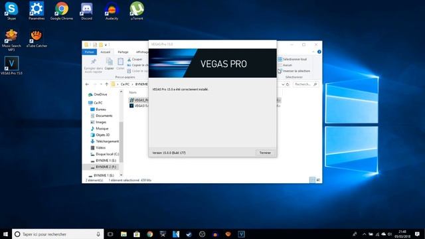425x239 pixels.
Task: Open Music Search MP3 desktop shortcut
Action: coord(11,40)
